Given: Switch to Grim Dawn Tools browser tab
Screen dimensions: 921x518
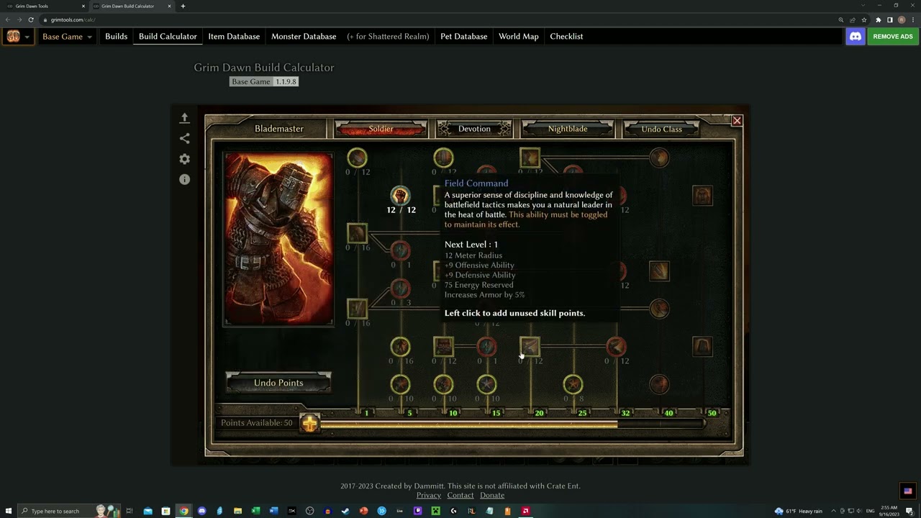Looking at the screenshot, I should (43, 6).
